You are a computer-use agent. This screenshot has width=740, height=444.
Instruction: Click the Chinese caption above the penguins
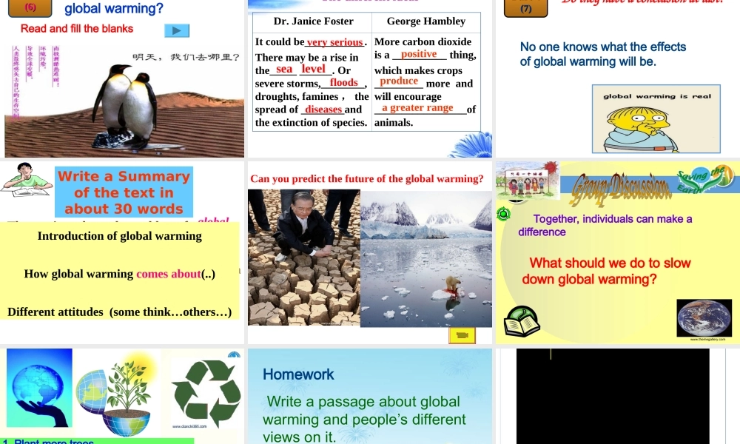pos(186,57)
